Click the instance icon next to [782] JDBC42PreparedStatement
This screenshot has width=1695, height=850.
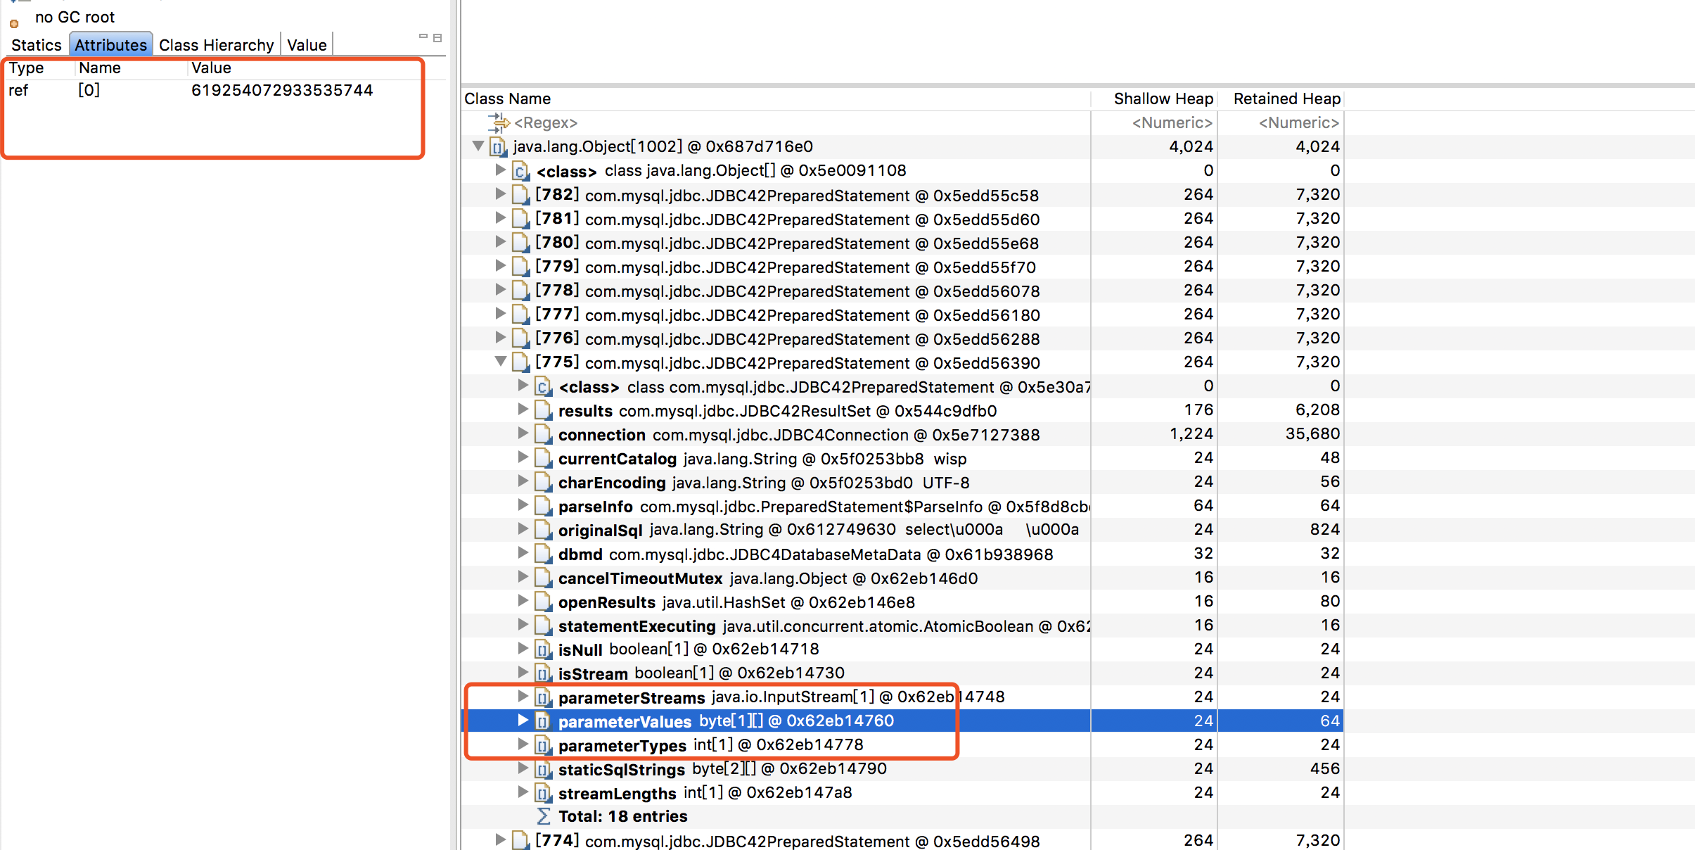520,195
